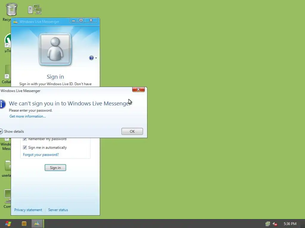Open the Get more information link
This screenshot has width=305, height=228.
tap(28, 116)
